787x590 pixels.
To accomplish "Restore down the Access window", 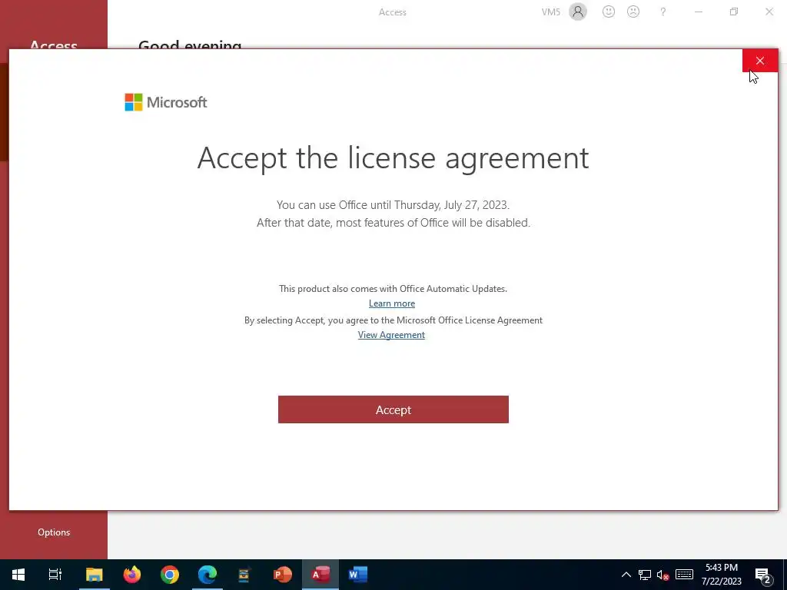I will tap(734, 12).
